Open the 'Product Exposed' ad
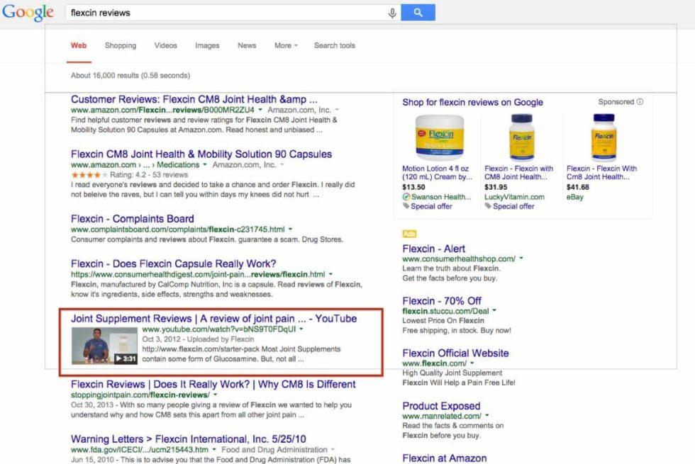Image resolution: width=695 pixels, height=464 pixels. click(x=441, y=406)
